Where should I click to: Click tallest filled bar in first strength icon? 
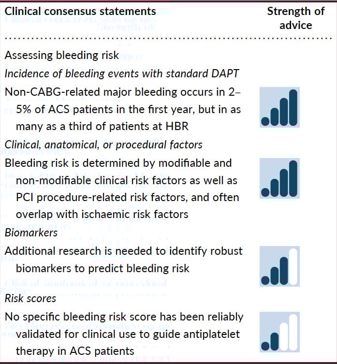point(293,107)
